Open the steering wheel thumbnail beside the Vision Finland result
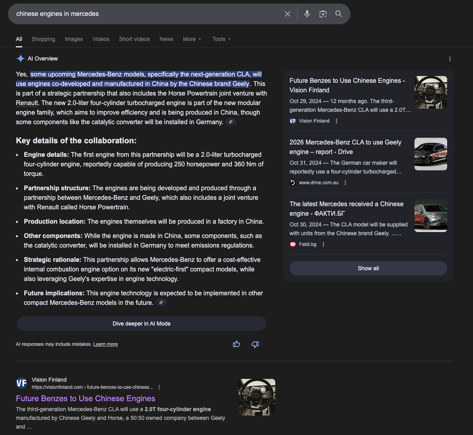This screenshot has width=473, height=435. tap(257, 397)
